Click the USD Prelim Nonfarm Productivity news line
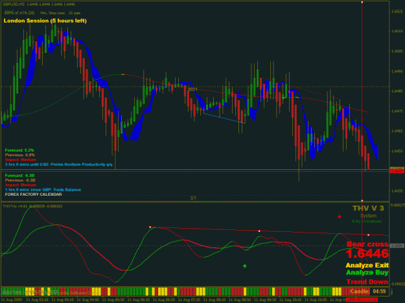Screen dimensions: 405x303 tap(58, 164)
